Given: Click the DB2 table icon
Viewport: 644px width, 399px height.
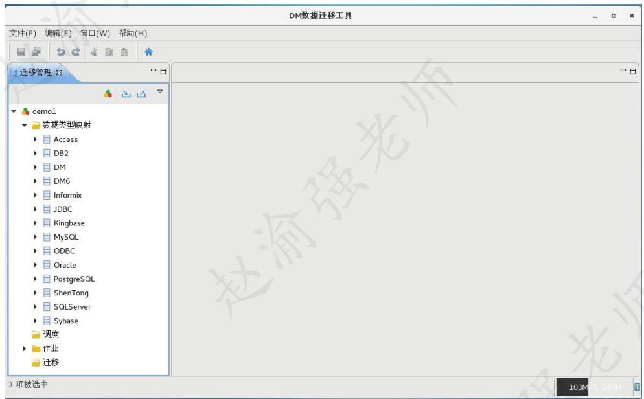Looking at the screenshot, I should [x=47, y=153].
